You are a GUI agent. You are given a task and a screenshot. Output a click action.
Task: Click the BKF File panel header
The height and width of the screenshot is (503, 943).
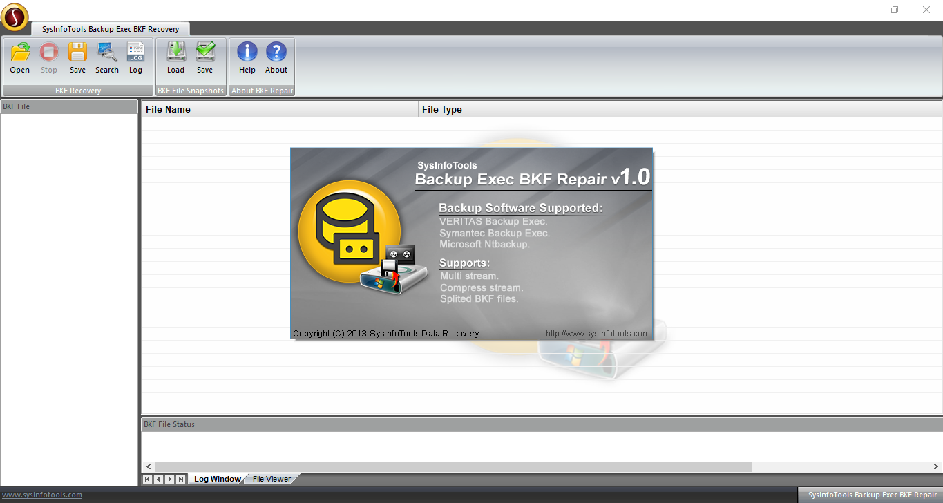tap(69, 106)
